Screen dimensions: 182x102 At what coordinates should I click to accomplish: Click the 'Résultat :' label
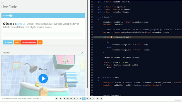[x=7, y=53]
